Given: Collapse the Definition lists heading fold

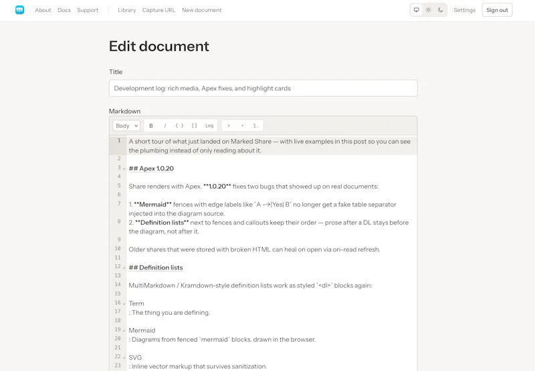Looking at the screenshot, I should coord(124,267).
